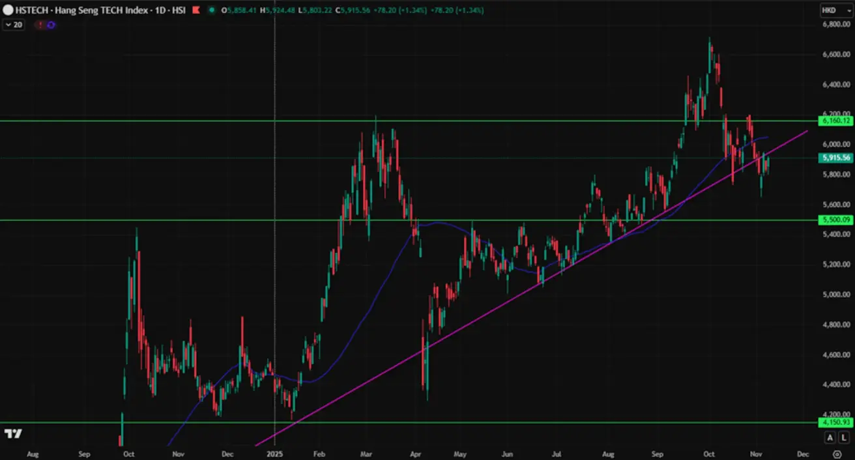Toggle auto scale with the A button

[x=830, y=437]
